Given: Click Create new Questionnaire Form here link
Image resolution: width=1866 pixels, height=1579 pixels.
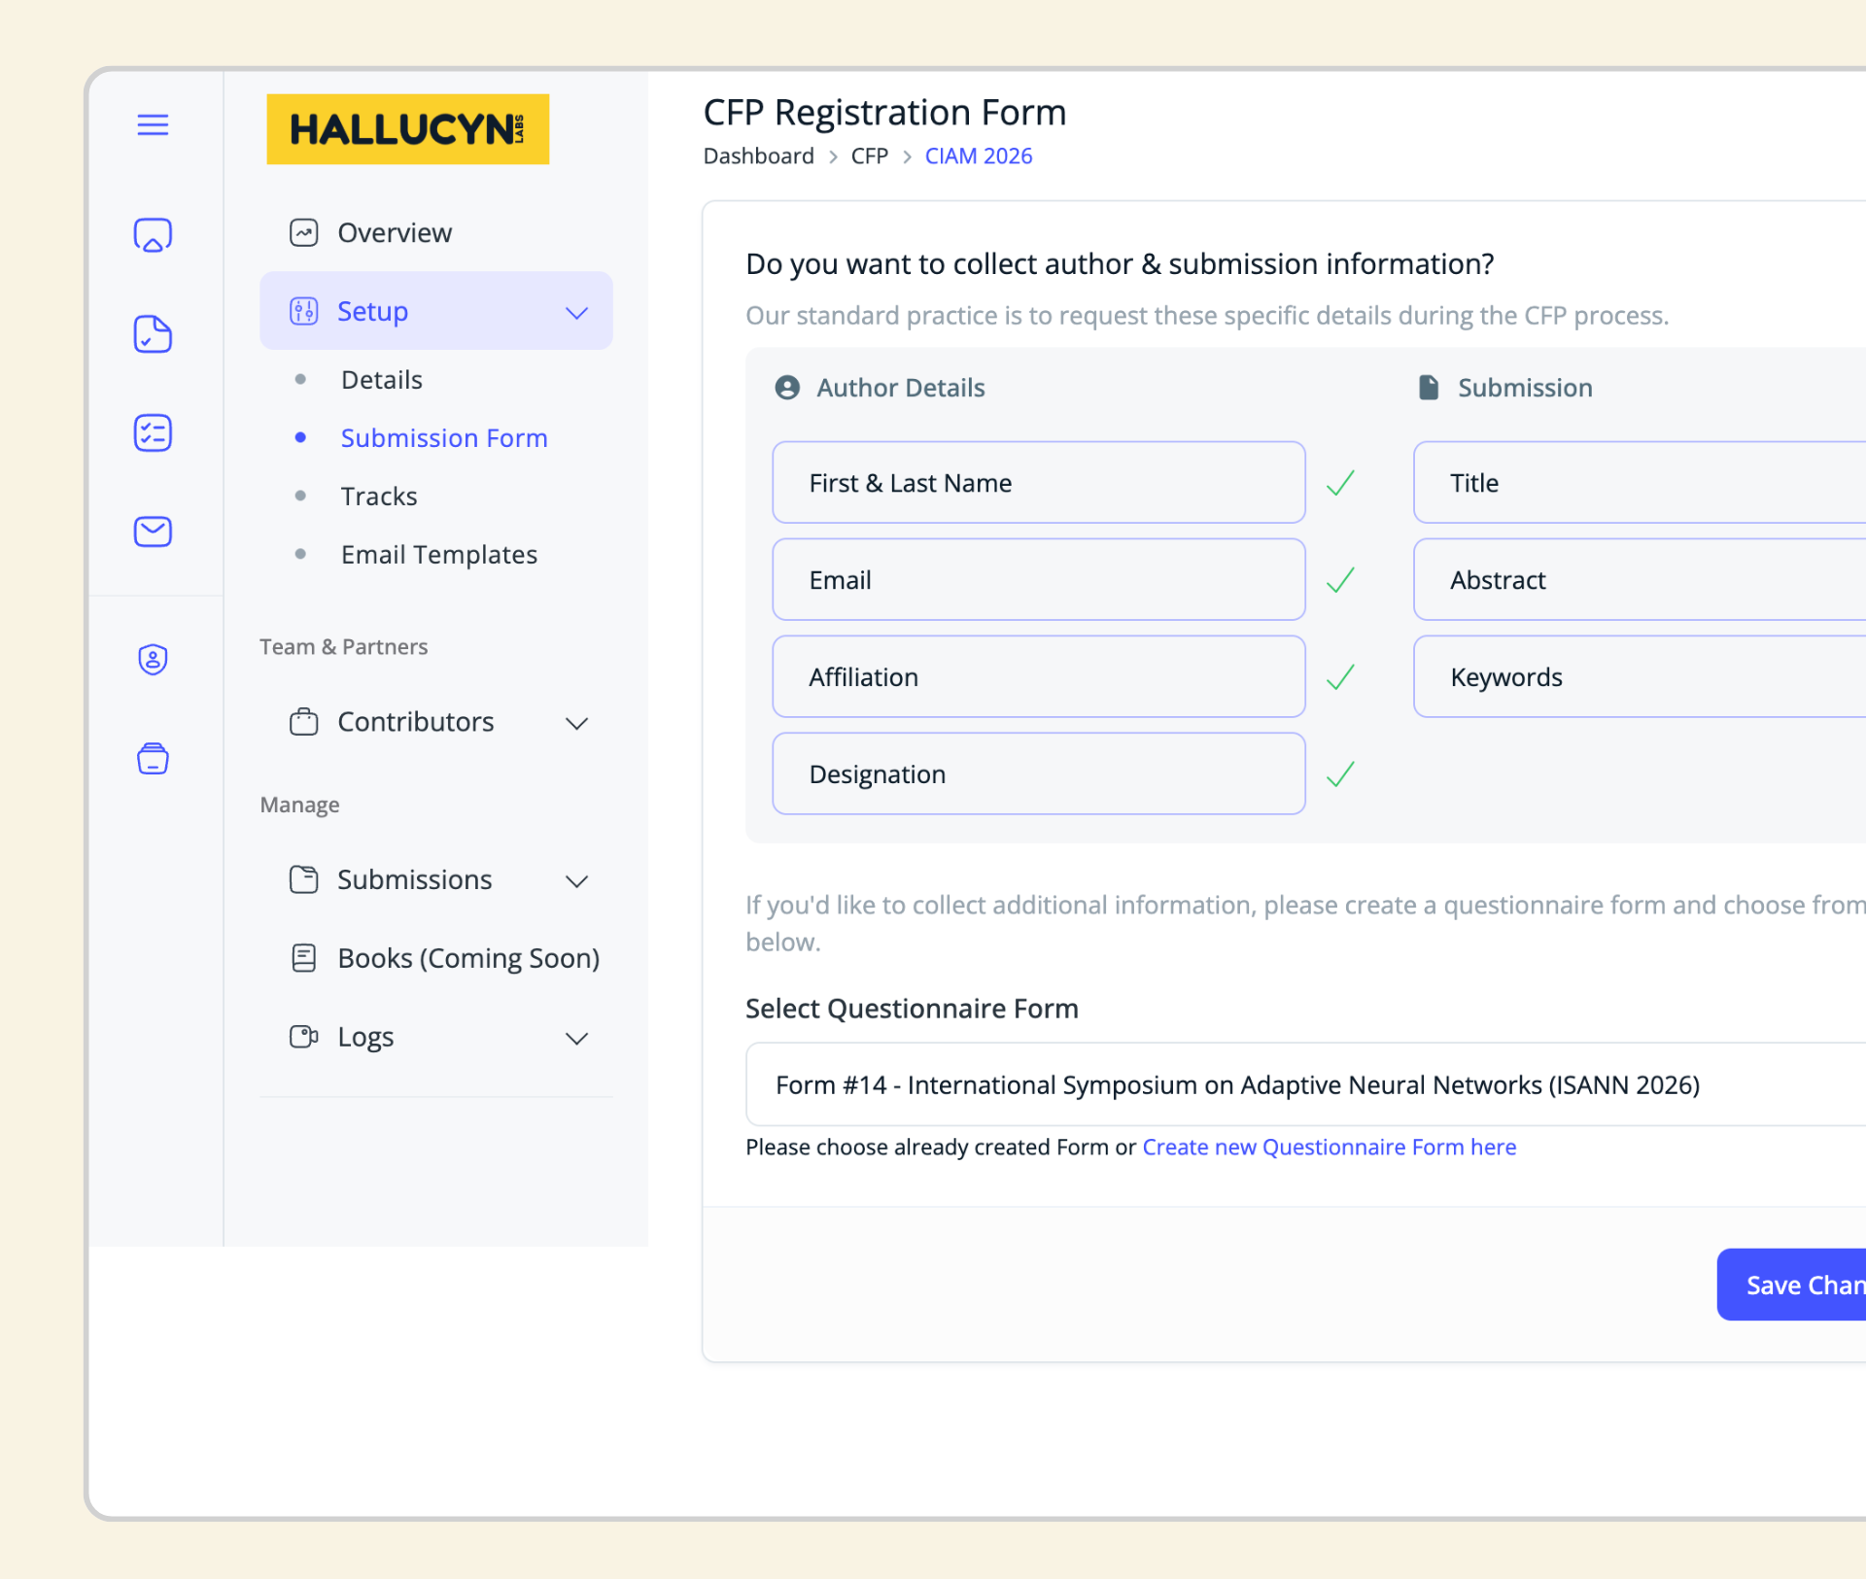Looking at the screenshot, I should click(1329, 1148).
